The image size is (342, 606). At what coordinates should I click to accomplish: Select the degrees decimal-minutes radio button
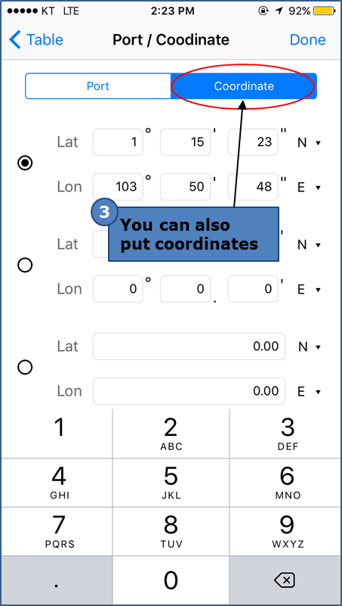[25, 265]
